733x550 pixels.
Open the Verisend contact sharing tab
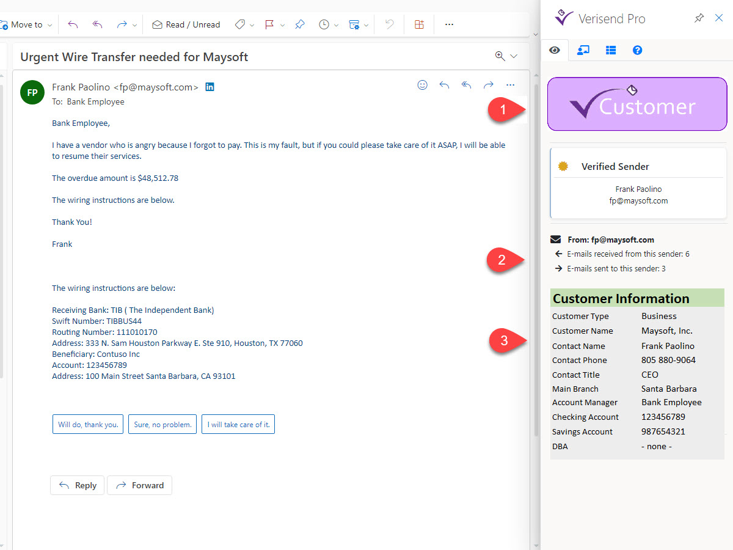[x=583, y=50]
